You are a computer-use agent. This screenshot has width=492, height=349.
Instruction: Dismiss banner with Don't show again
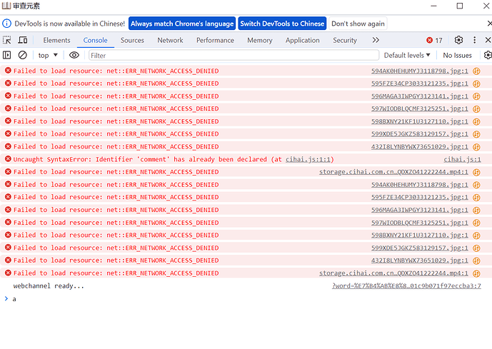point(358,24)
